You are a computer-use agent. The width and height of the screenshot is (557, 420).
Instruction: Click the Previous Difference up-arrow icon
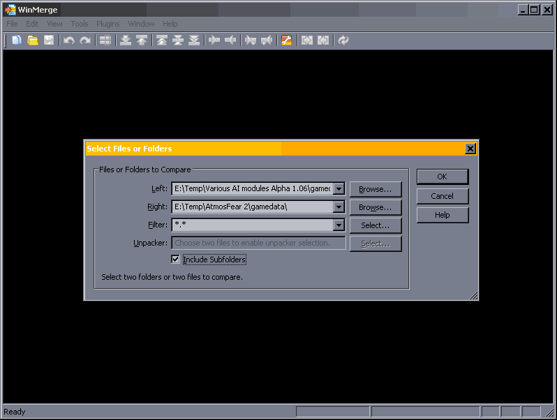142,40
